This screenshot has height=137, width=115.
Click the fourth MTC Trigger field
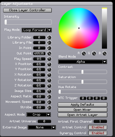click(104, 98)
